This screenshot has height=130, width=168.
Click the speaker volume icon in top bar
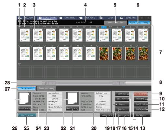point(142,18)
